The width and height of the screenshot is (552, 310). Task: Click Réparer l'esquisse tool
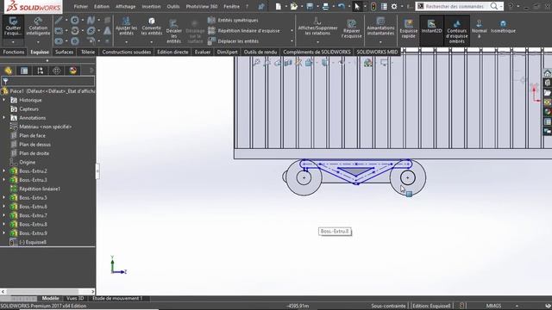(351, 28)
